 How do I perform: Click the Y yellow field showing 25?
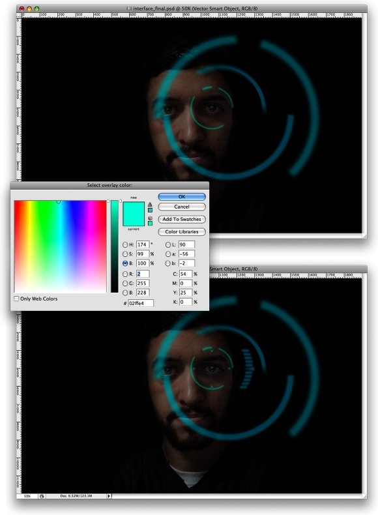[186, 292]
